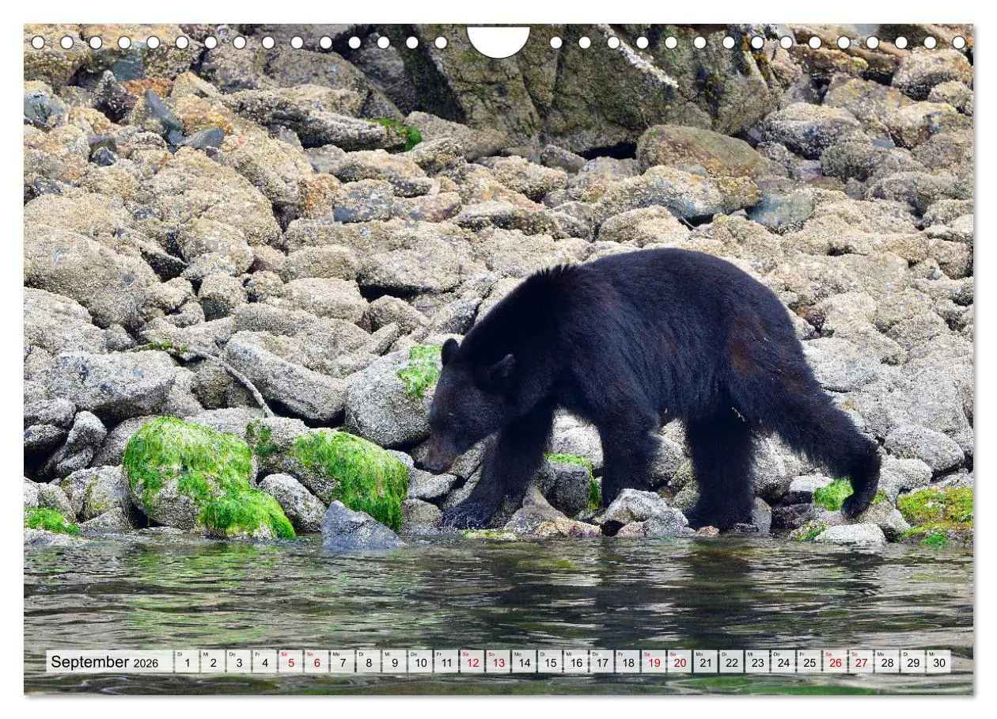Choose date 11 in the calendar strip

point(445,662)
